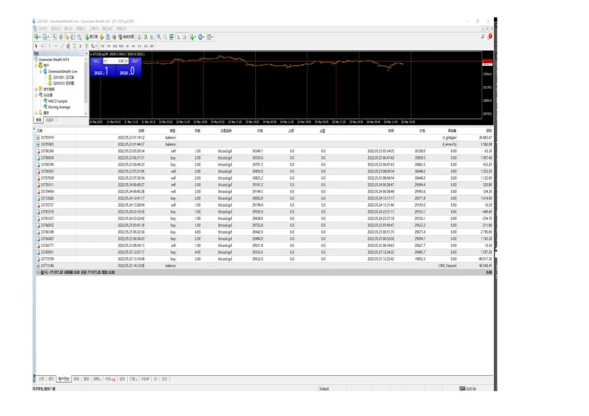589x416 pixels.
Task: Toggle chart Auto Scroll icon
Action: [x=178, y=37]
